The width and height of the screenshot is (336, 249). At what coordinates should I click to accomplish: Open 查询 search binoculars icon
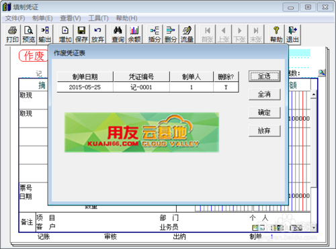pos(118,34)
